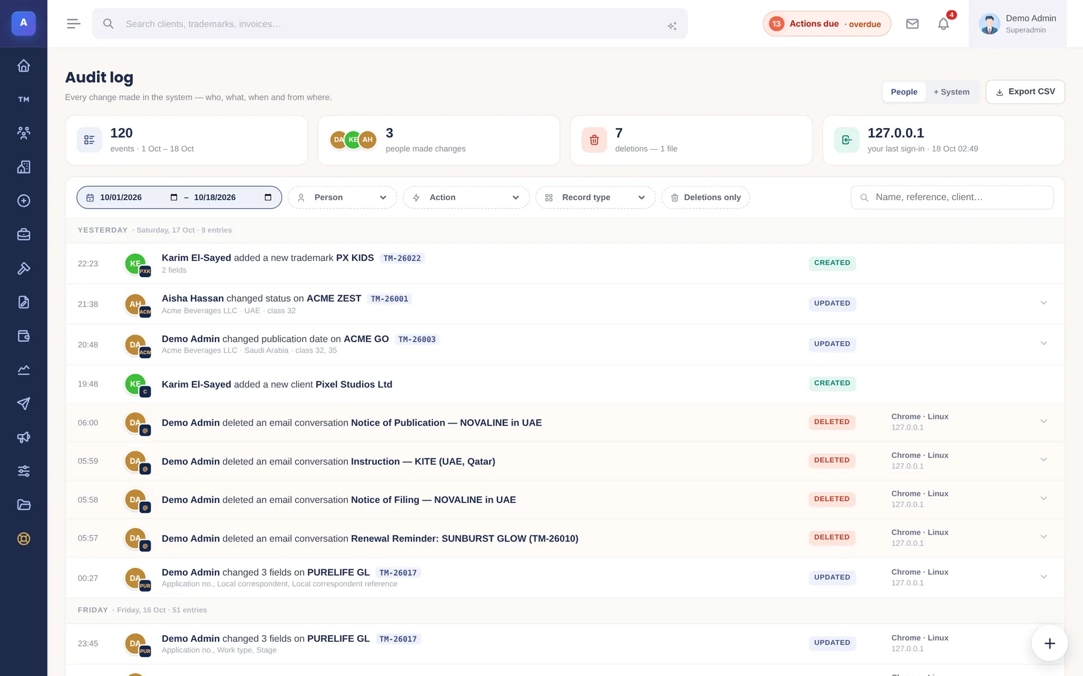Open the Actions due overdue alert

pyautogui.click(x=827, y=24)
